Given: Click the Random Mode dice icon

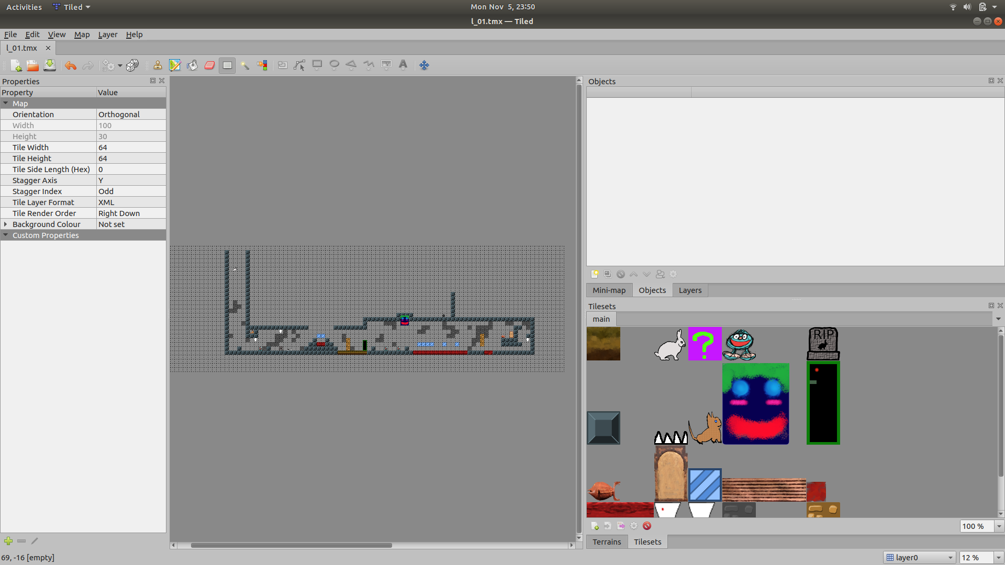Looking at the screenshot, I should pyautogui.click(x=132, y=65).
